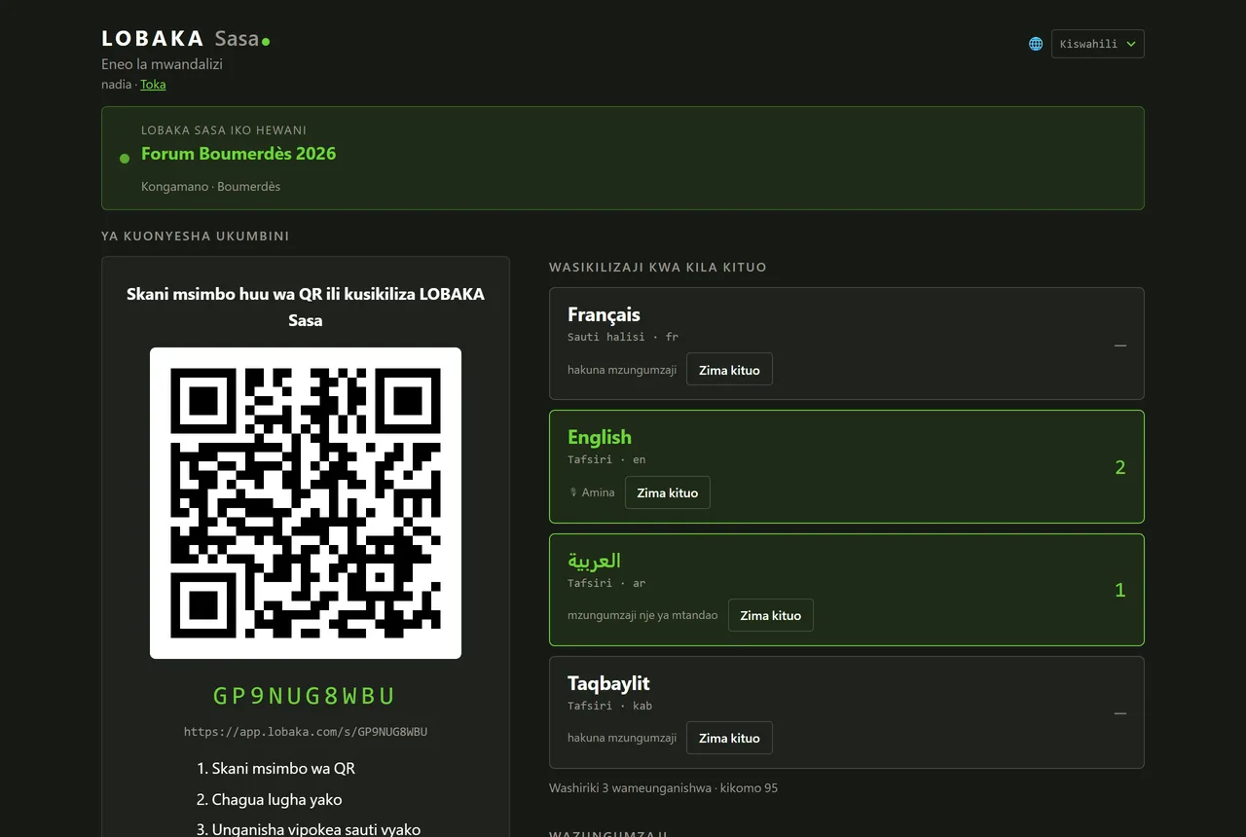
Task: Click the listener count 1 for Arabic
Action: (x=1120, y=590)
